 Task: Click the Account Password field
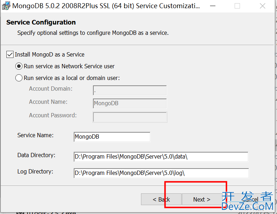[x=130, y=117]
